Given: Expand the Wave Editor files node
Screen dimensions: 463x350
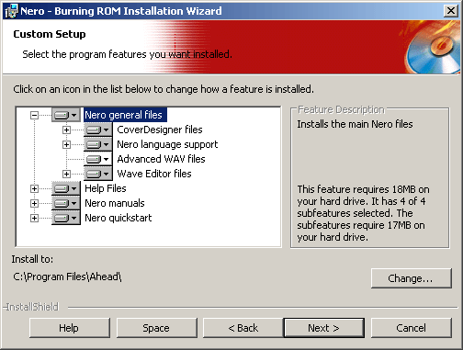Looking at the screenshot, I should point(66,174).
